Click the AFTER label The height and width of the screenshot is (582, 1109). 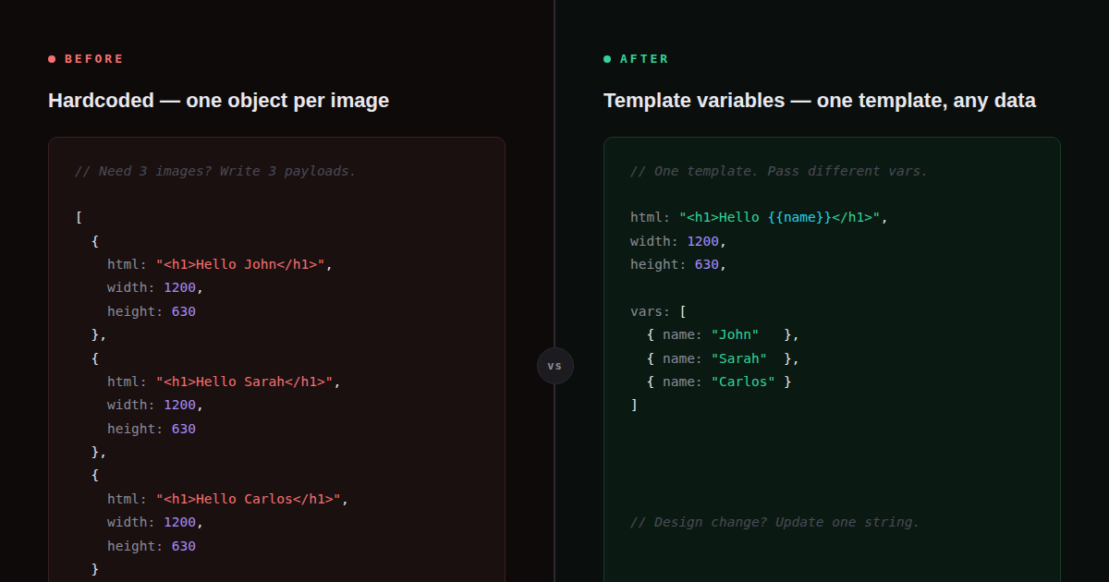644,59
